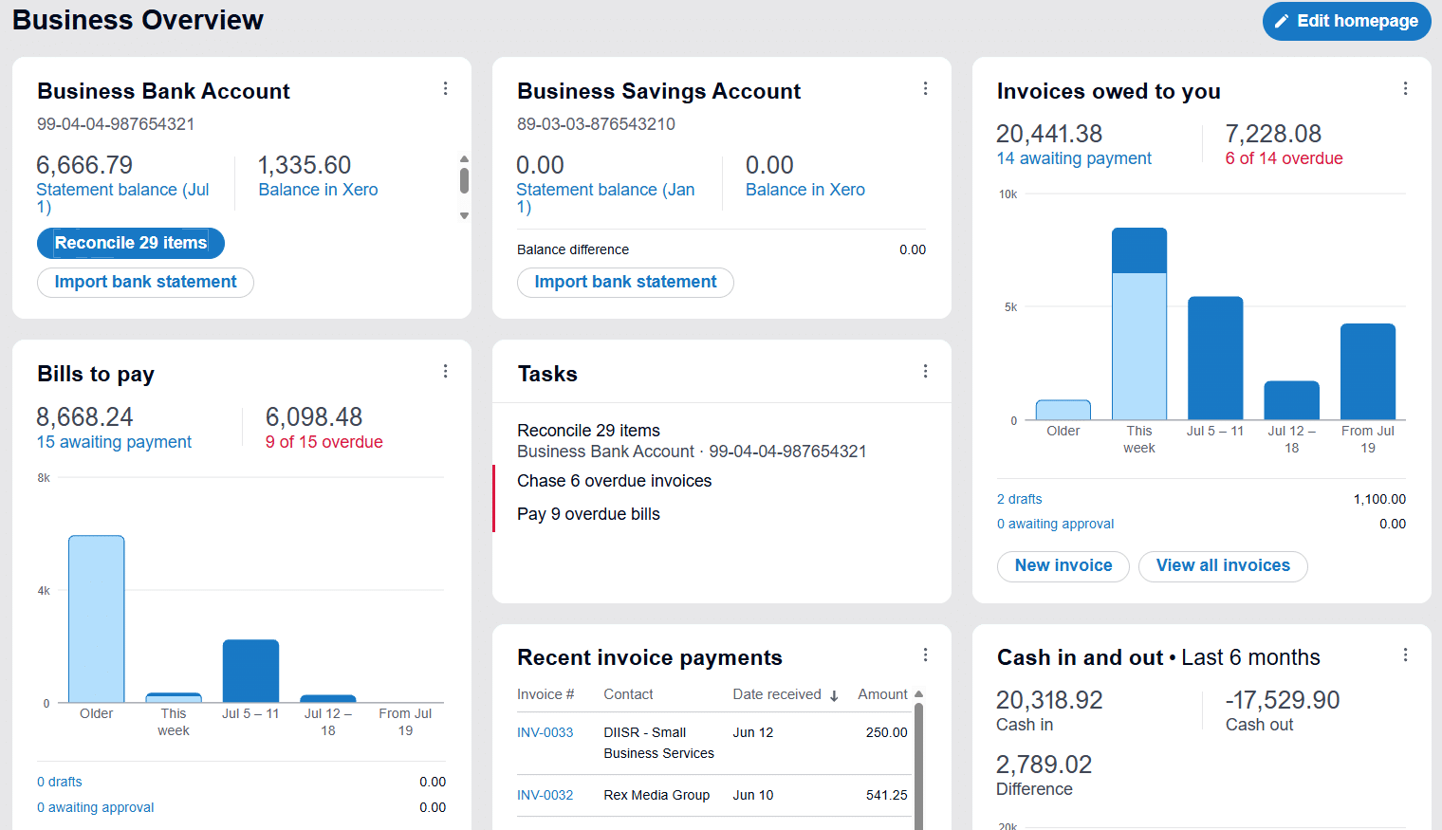1442x830 pixels.
Task: Click the 20,441.38 invoices total
Action: pyautogui.click(x=1049, y=134)
